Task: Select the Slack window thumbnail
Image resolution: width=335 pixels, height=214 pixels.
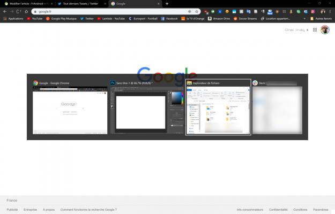Action: pos(277,107)
